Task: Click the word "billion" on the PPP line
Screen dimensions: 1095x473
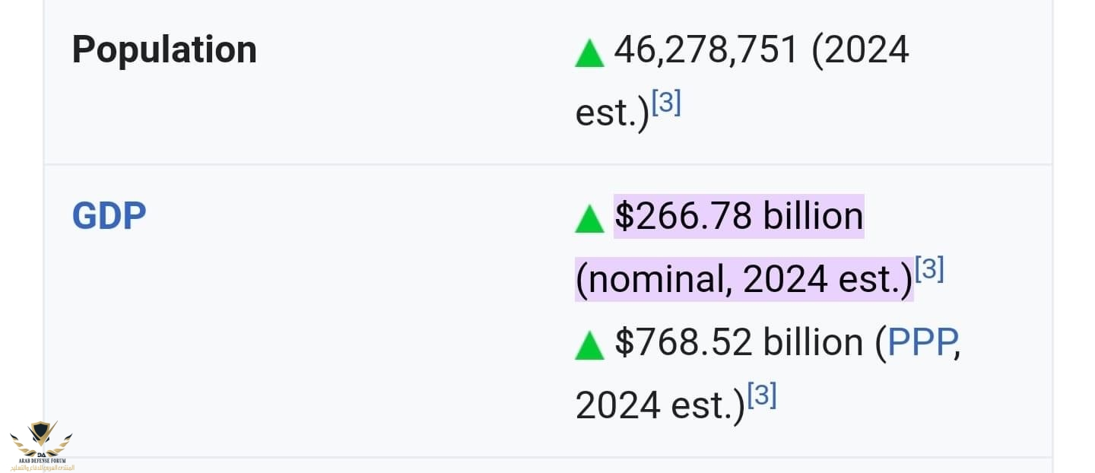Action: click(x=813, y=343)
